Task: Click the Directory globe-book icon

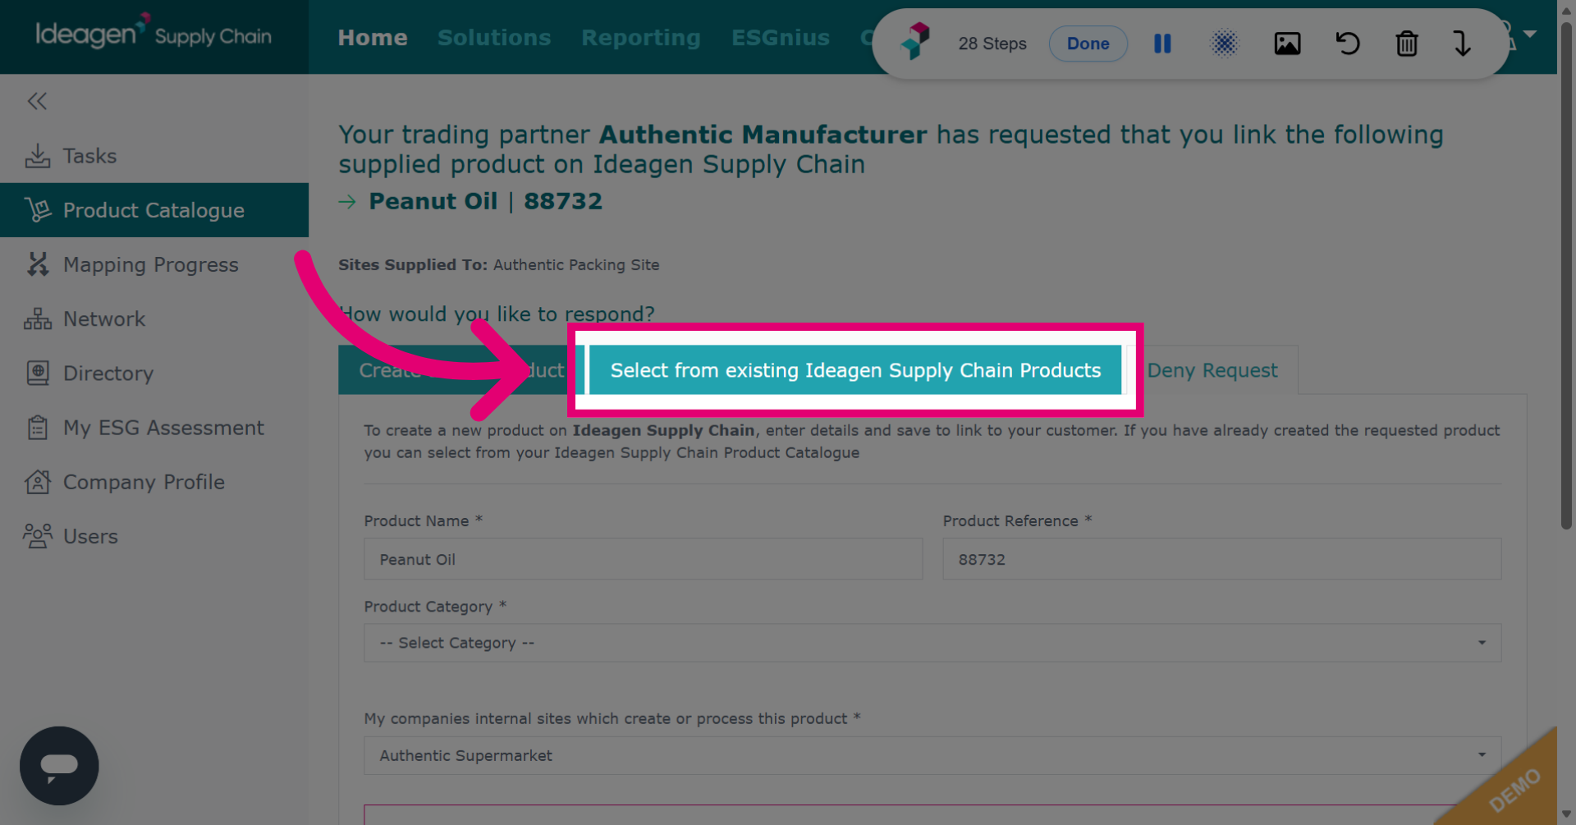Action: pyautogui.click(x=37, y=373)
